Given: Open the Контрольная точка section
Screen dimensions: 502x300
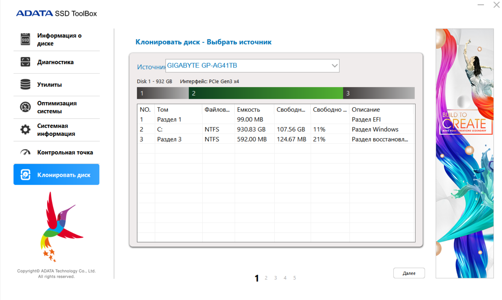Looking at the screenshot, I should 56,152.
